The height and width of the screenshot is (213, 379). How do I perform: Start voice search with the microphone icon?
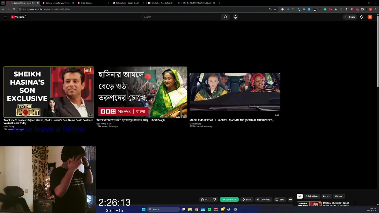point(235,17)
